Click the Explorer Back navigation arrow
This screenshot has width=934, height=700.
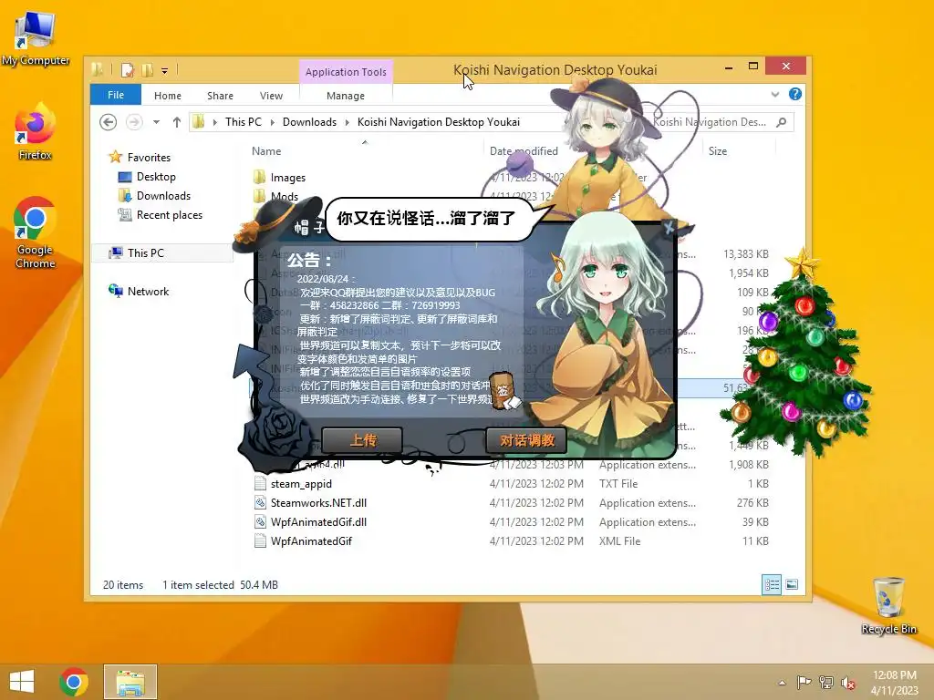point(108,122)
